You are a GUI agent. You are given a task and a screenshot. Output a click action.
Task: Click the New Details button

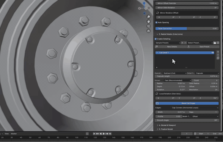(x=171, y=47)
